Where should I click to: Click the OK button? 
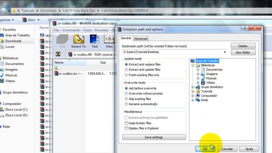pyautogui.click(x=205, y=149)
